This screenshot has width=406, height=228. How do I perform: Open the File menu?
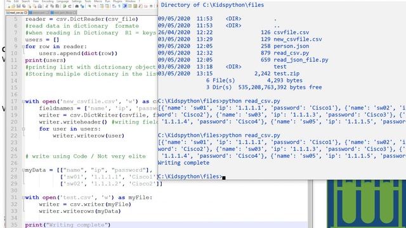pyautogui.click(x=10, y=1)
